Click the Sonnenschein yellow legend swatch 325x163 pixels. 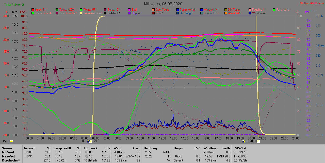(x=81, y=13)
